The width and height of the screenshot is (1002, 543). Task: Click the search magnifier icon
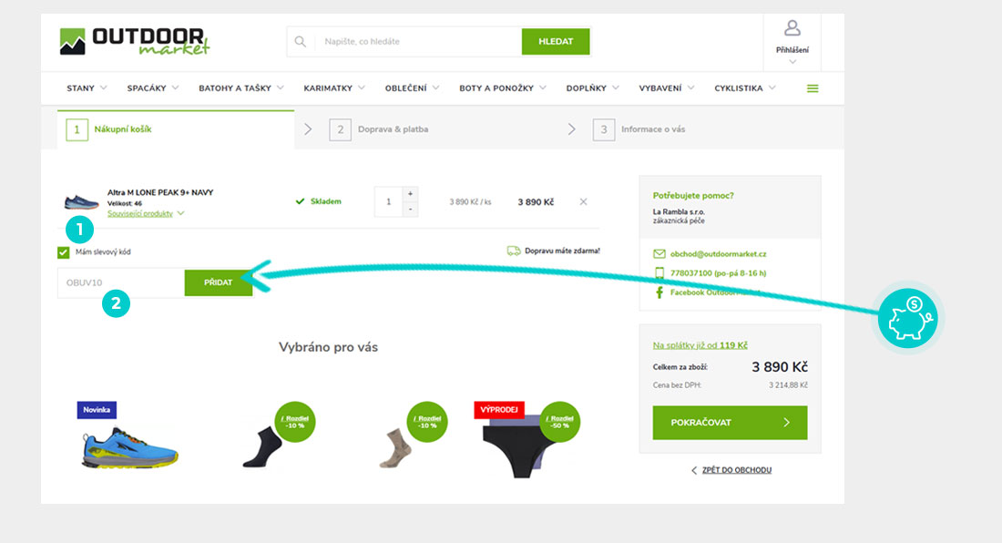click(300, 42)
